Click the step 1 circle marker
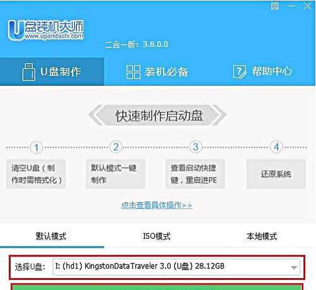This screenshot has height=290, width=316. [x=37, y=147]
